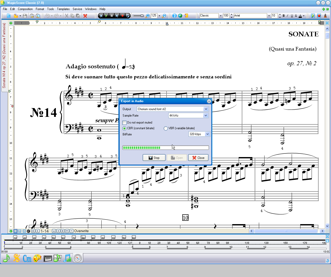Toggle Strikethrough text formatting
The width and height of the screenshot is (331, 277).
pyautogui.click(x=296, y=16)
